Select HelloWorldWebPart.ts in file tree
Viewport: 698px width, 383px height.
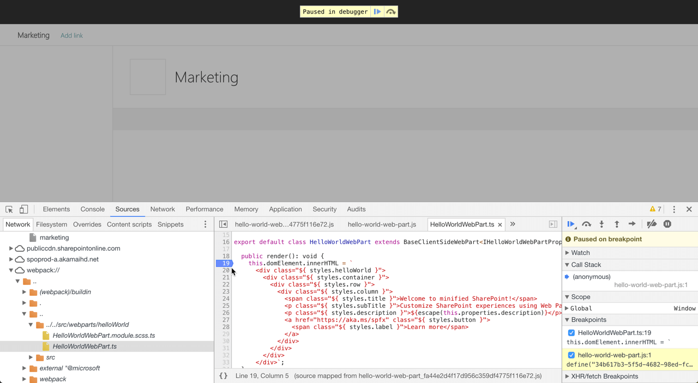85,346
